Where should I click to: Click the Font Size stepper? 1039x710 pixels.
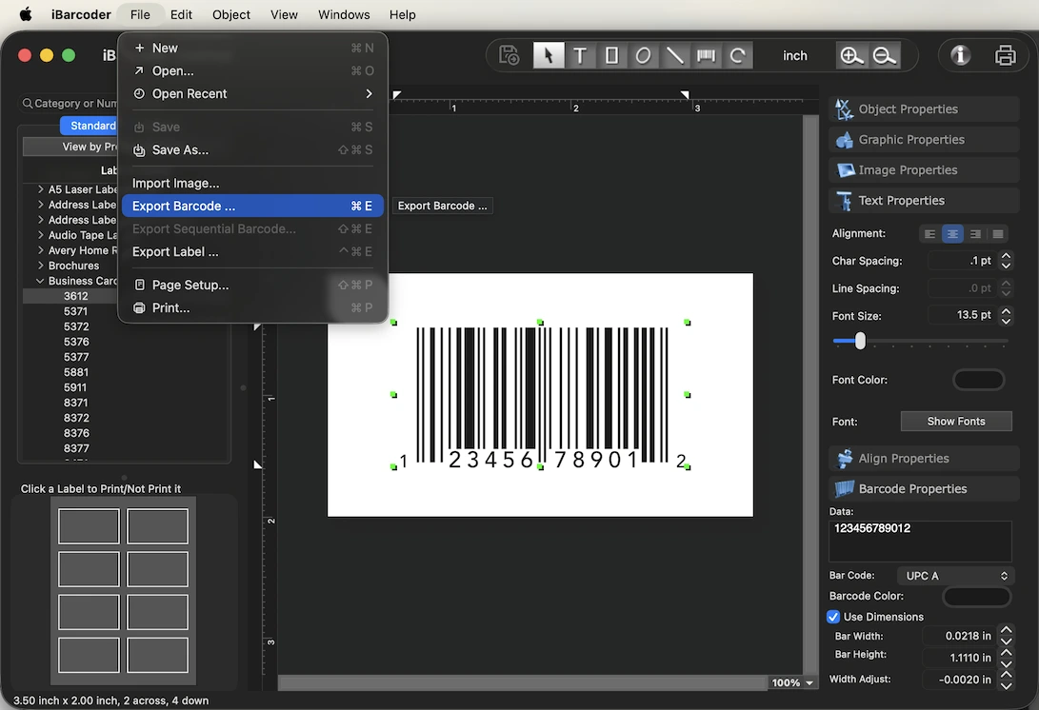(1006, 316)
